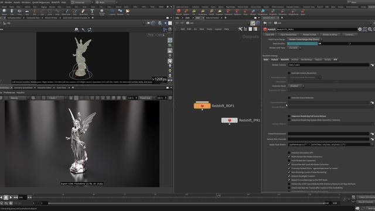Toggle Non-blocking Current Frame Rendering checkbox

pyautogui.click(x=289, y=172)
